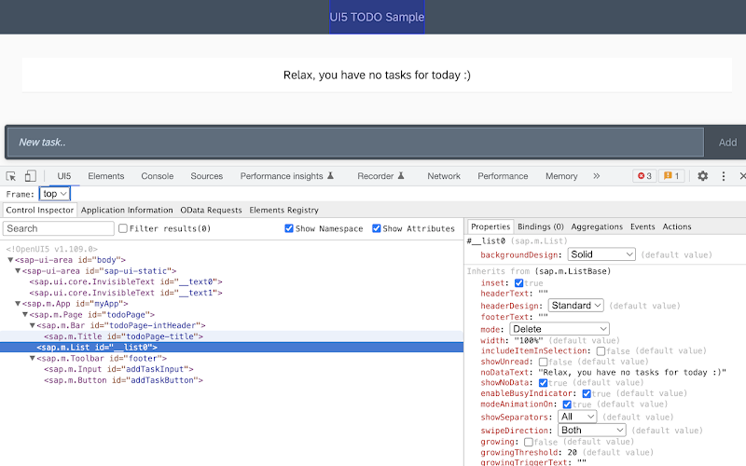Enable includeItemInSelection checkbox
This screenshot has height=466, width=746.
(601, 351)
